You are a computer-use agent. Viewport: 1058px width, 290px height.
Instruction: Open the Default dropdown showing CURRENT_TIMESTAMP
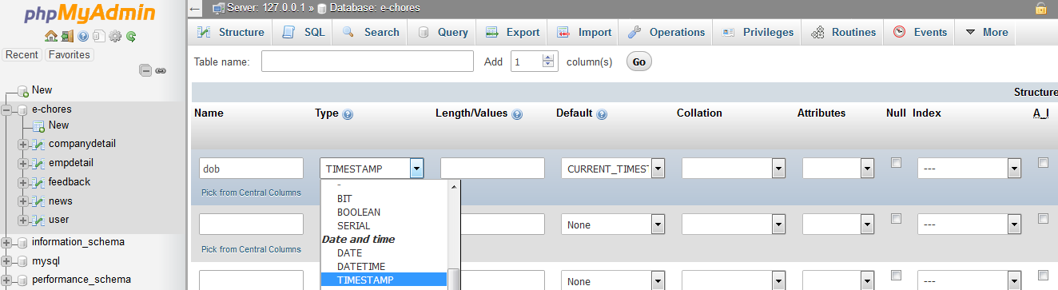click(x=613, y=169)
